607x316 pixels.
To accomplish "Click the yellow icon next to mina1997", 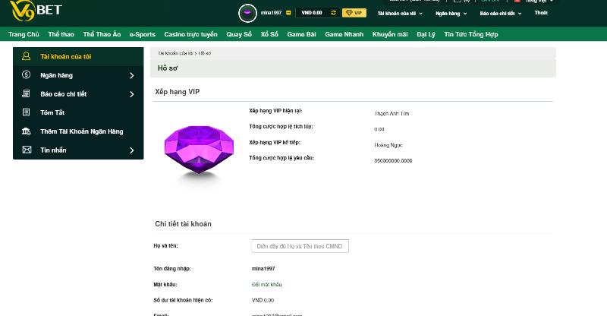I will tap(288, 13).
